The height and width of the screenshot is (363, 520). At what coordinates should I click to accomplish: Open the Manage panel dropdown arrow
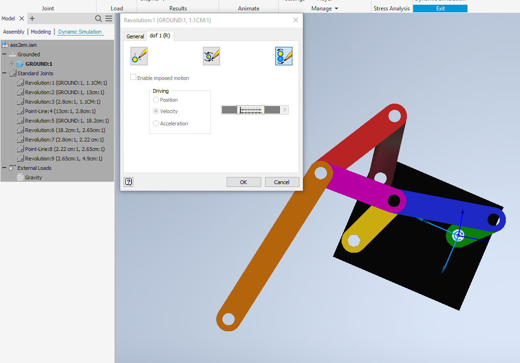[x=336, y=9]
